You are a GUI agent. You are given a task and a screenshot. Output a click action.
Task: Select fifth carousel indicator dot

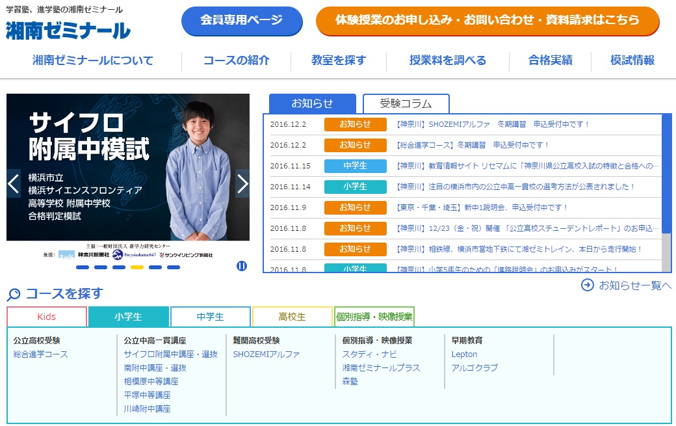pos(155,267)
